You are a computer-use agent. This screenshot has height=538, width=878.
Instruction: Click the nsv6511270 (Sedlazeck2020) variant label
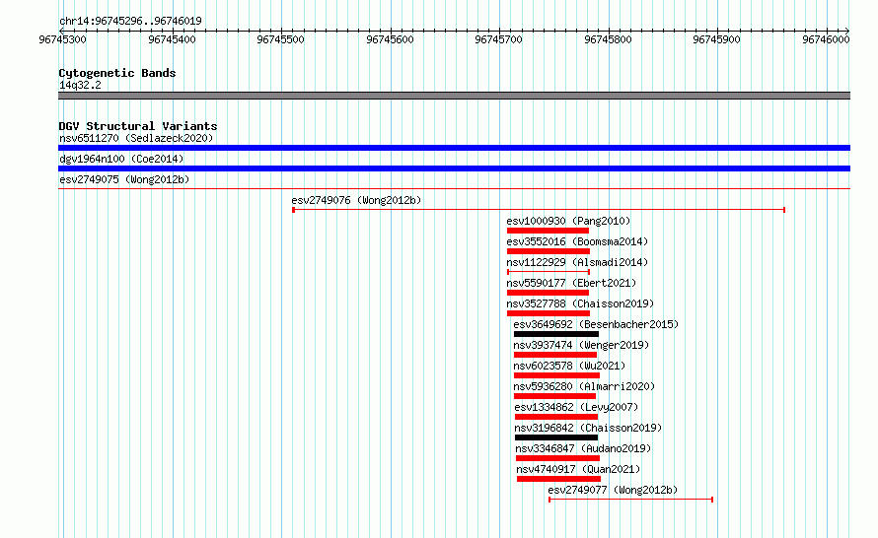[136, 138]
